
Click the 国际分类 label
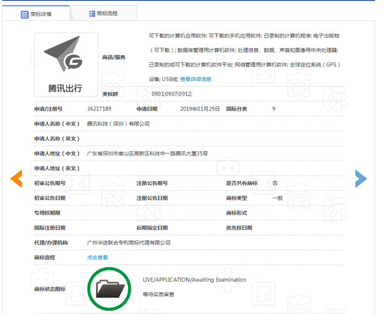coord(236,109)
